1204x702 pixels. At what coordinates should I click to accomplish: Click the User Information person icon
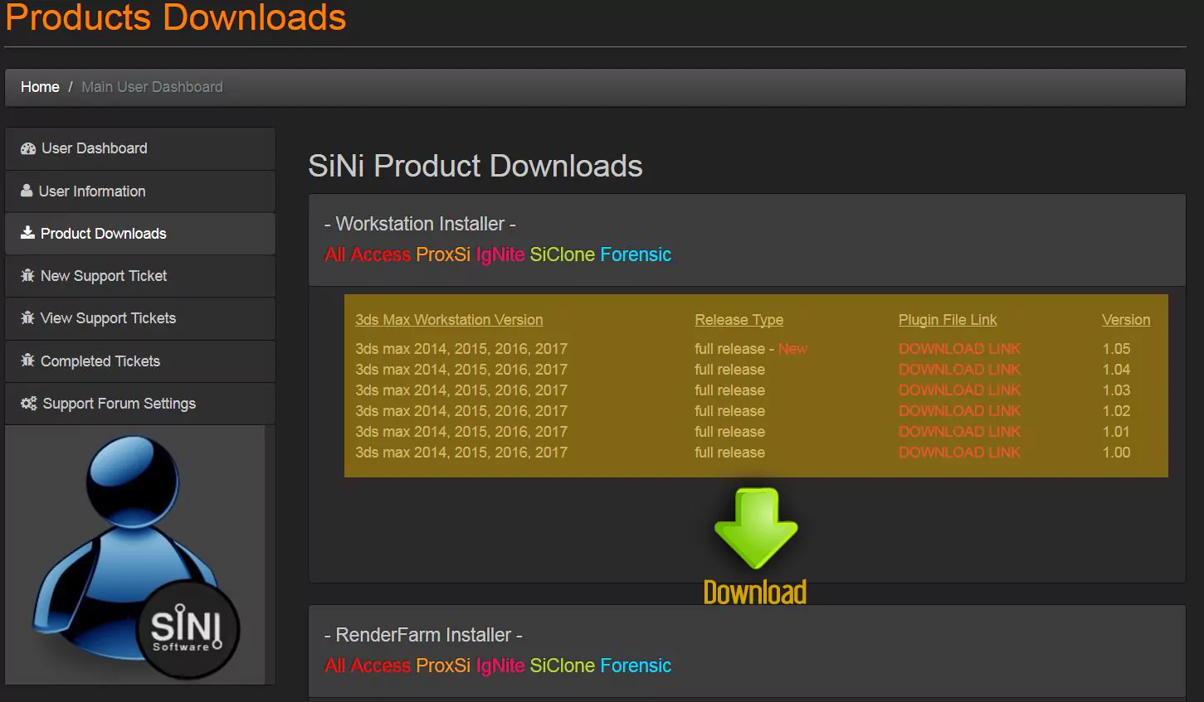(27, 191)
